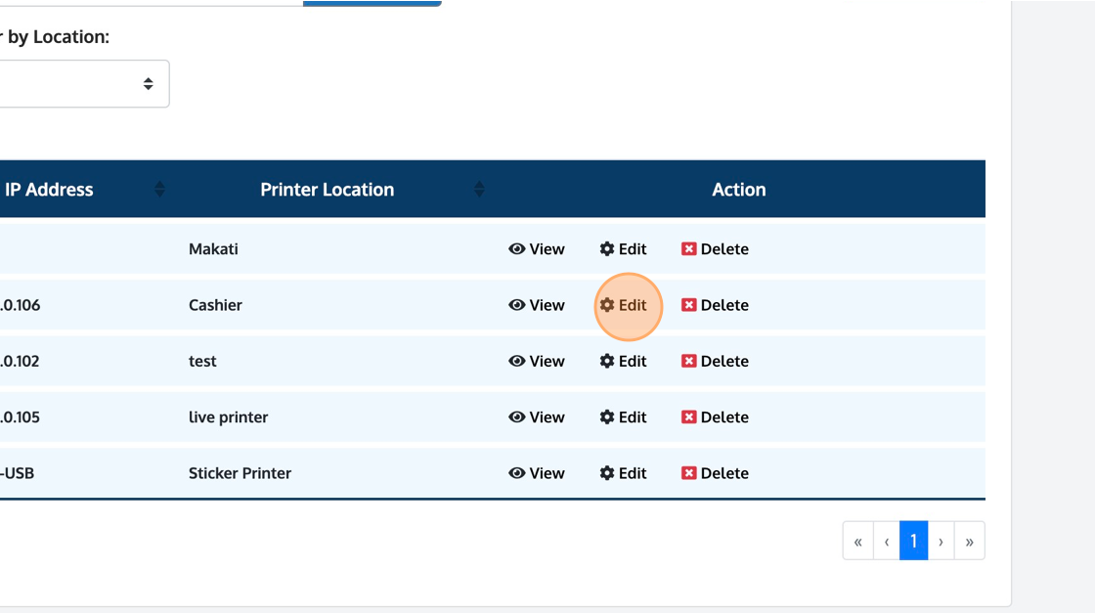Screen dimensions: 1095x614
Task: Delete the test printer
Action: click(715, 361)
